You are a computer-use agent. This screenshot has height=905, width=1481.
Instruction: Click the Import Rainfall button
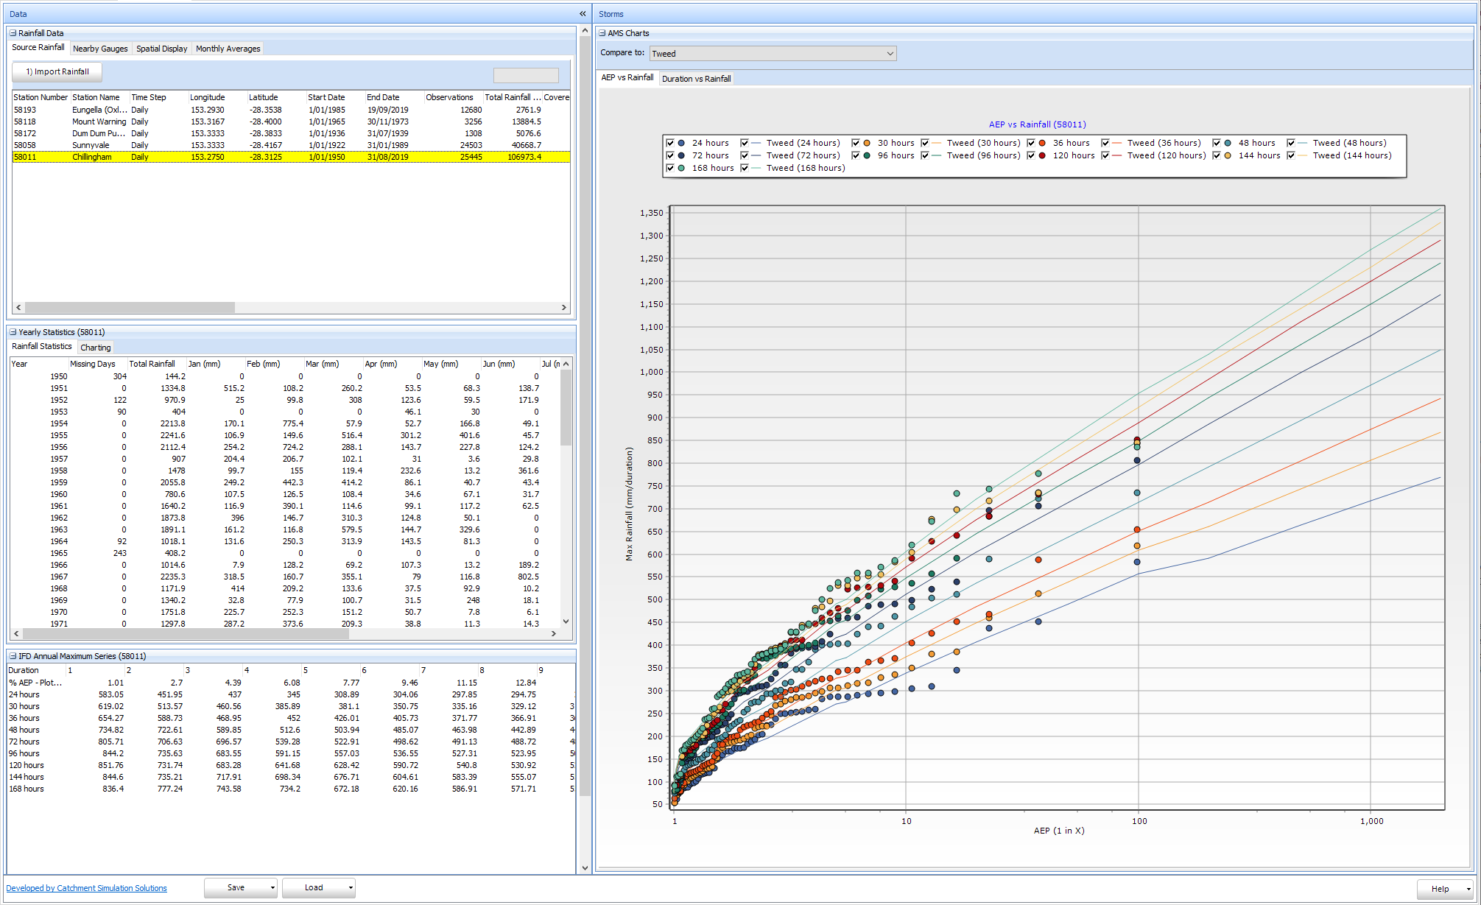(x=57, y=72)
